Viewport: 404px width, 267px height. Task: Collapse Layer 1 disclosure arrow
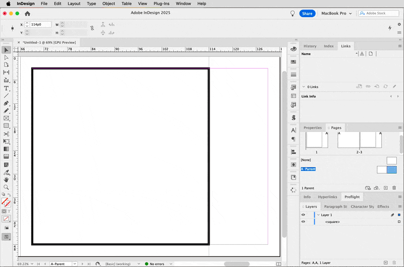pos(318,215)
